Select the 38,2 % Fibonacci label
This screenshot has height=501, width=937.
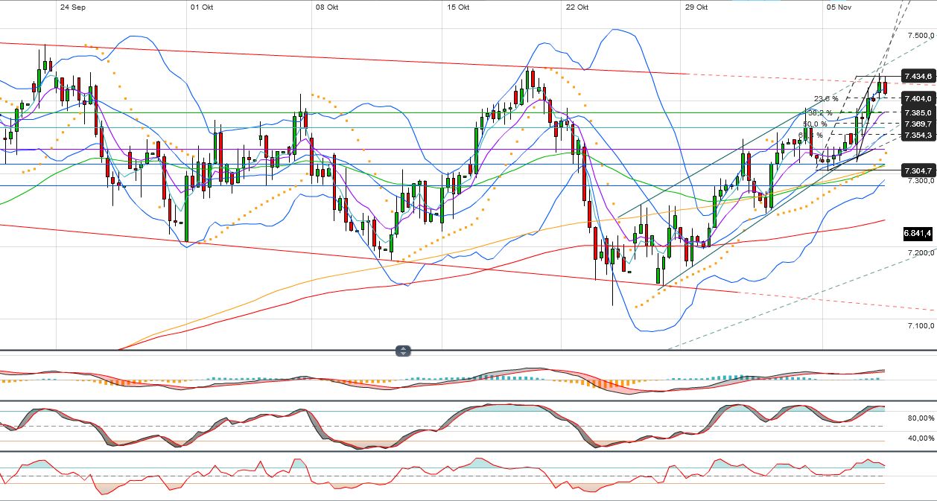coord(820,112)
